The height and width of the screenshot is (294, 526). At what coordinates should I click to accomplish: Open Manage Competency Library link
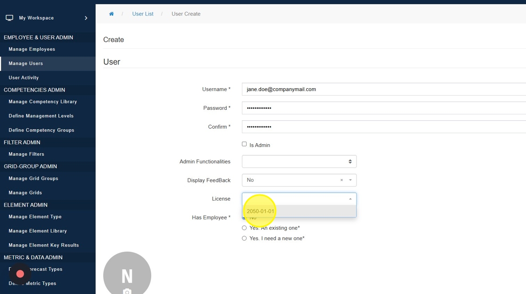[x=43, y=102]
